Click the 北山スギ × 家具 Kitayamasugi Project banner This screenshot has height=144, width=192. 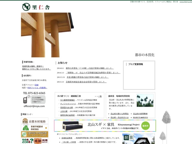tap(105, 126)
